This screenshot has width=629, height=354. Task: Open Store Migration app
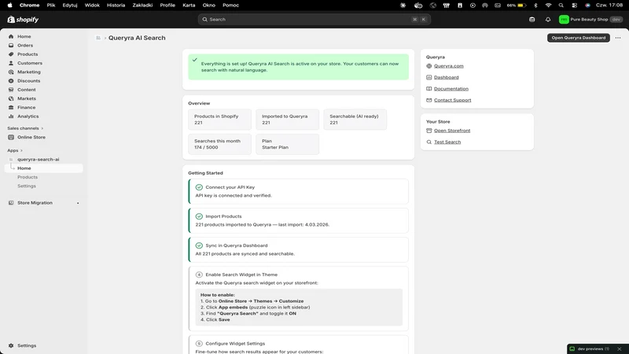[x=35, y=203]
